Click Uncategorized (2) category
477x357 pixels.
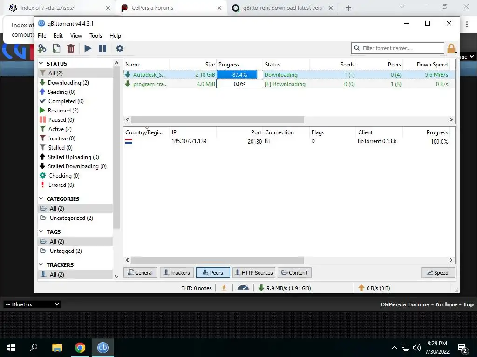pyautogui.click(x=71, y=218)
